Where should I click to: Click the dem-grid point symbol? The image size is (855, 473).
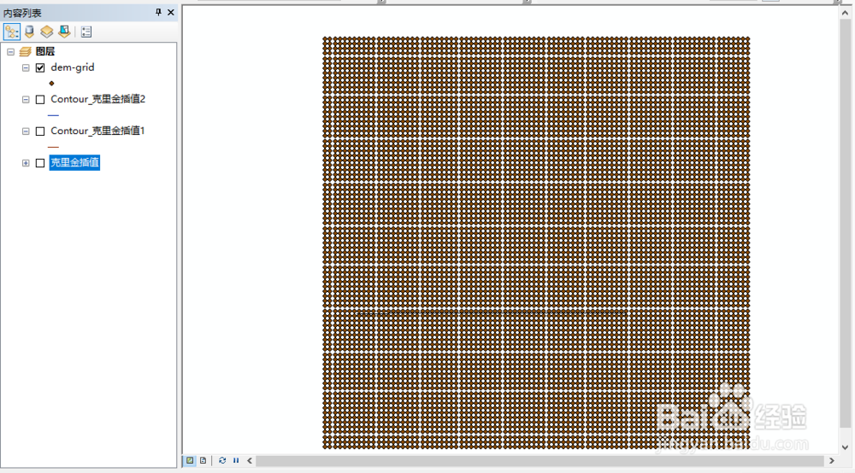click(x=52, y=84)
